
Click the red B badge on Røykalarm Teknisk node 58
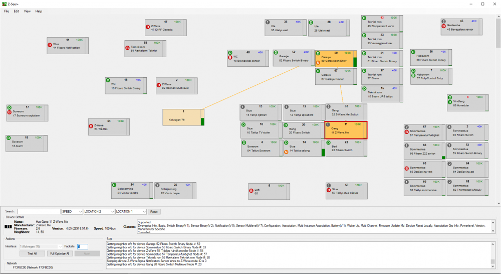pos(127,48)
